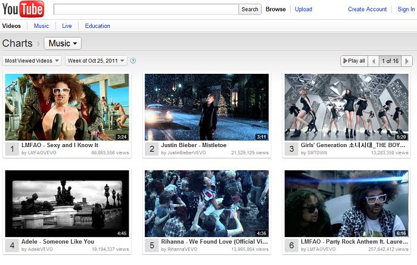Image resolution: width=417 pixels, height=265 pixels.
Task: Click the Charts breadcrumb heading
Action: point(17,43)
